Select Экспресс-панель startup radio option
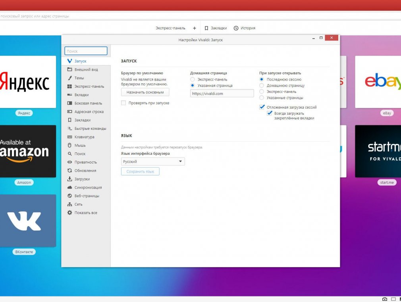Viewport: 401px width, 302px height. [x=262, y=92]
